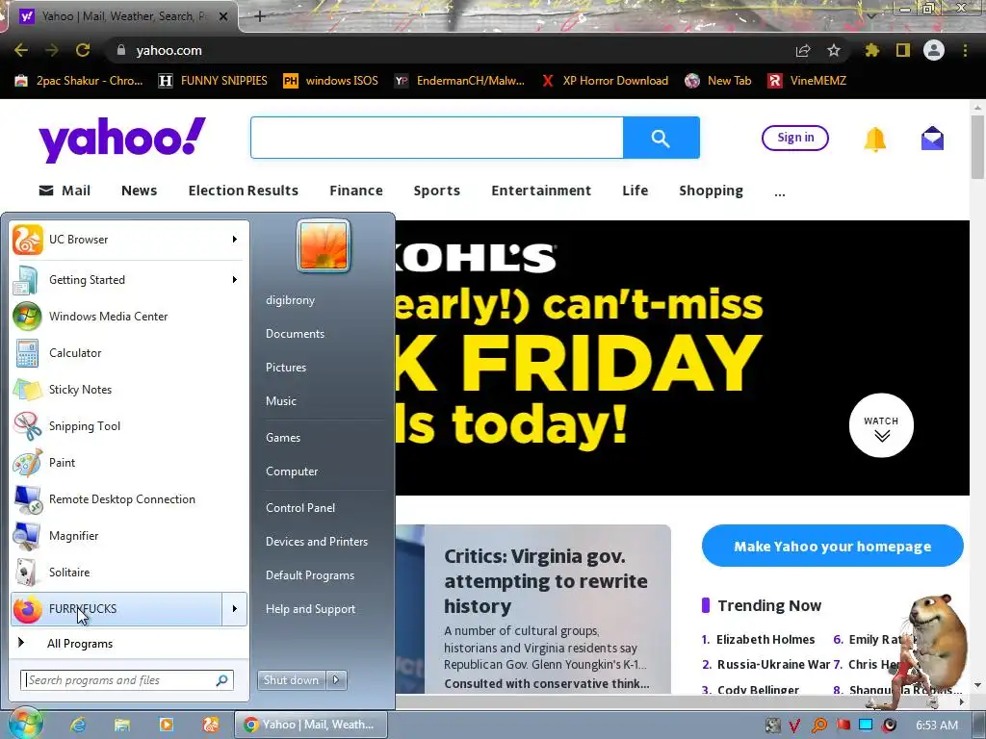Open Sticky Notes
This screenshot has height=739, width=986.
(129, 389)
